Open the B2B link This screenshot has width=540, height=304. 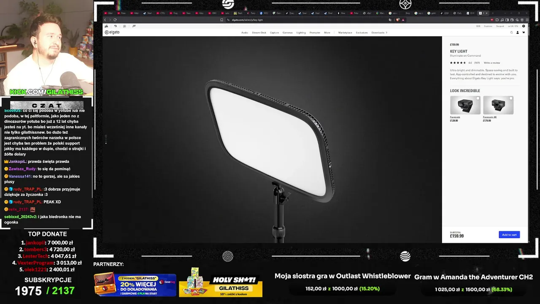coord(478,26)
